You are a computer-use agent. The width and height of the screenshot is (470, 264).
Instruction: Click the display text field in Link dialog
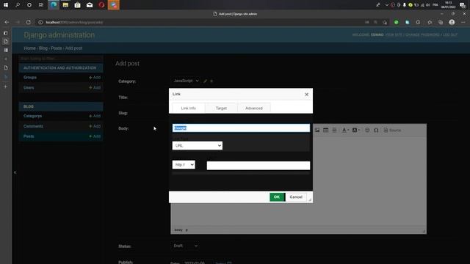pyautogui.click(x=241, y=128)
